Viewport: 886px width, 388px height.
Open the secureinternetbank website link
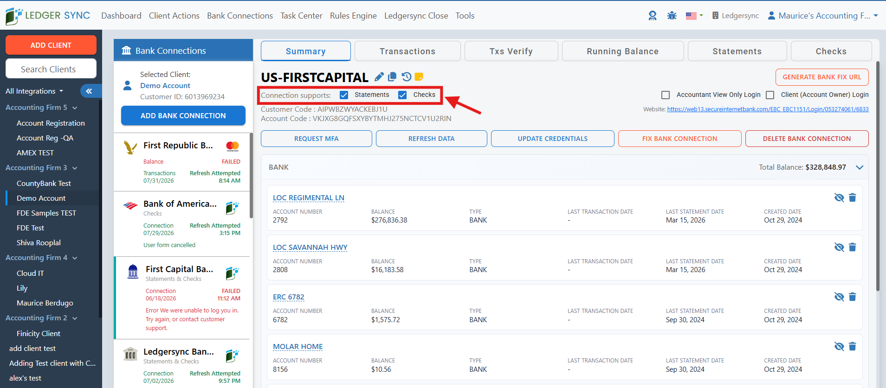click(x=768, y=109)
